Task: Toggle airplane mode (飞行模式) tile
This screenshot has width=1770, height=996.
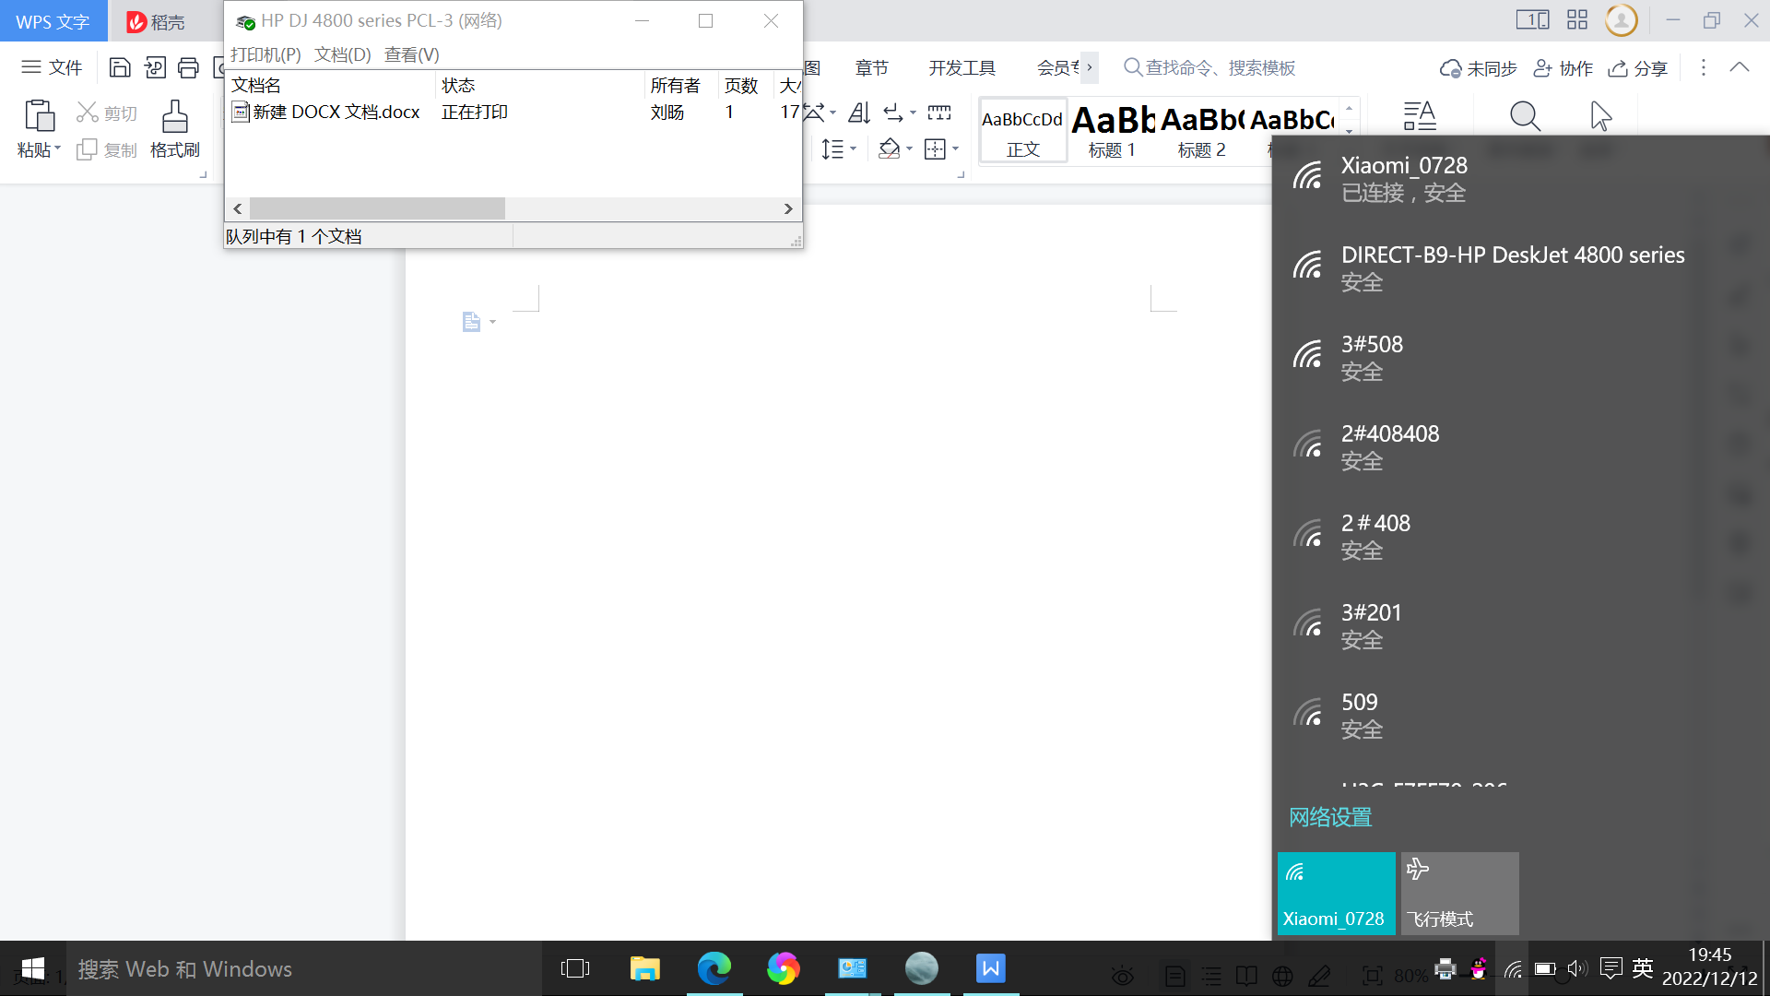Action: point(1459,893)
